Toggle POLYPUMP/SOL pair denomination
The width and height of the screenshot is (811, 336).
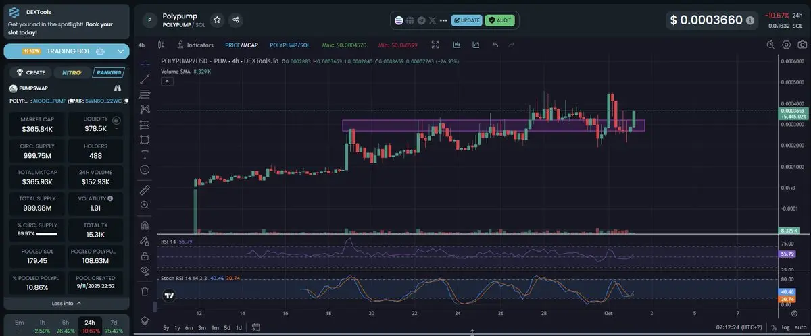pyautogui.click(x=289, y=45)
